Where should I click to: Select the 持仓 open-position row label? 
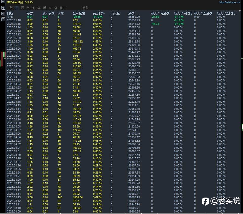10,17
